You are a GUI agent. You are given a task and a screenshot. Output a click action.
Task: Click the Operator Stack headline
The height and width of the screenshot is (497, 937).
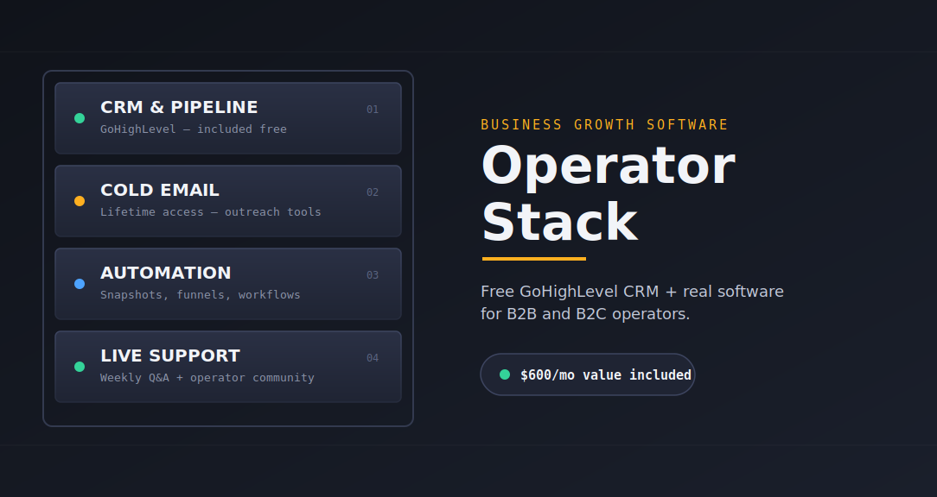click(x=609, y=194)
